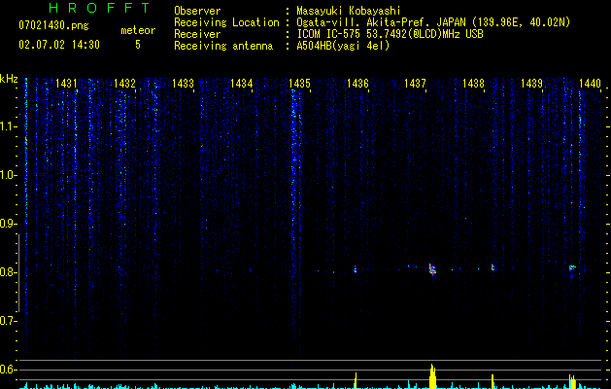
Task: Click the 1435 time axis label
Action: pyautogui.click(x=299, y=84)
